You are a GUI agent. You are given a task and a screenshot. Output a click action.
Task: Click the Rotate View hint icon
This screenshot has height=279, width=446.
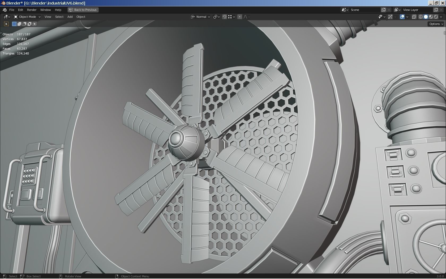click(x=61, y=276)
